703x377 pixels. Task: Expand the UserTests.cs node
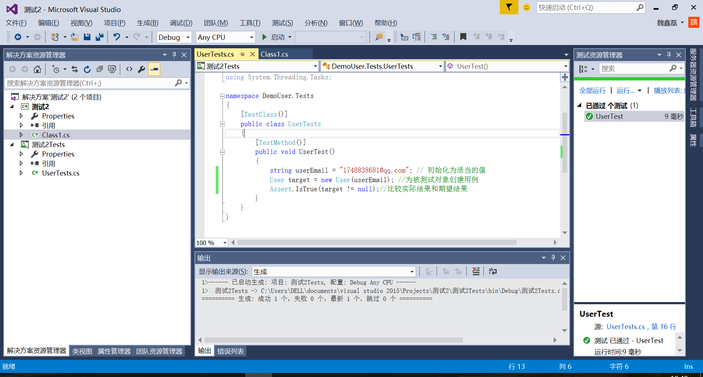coord(21,173)
